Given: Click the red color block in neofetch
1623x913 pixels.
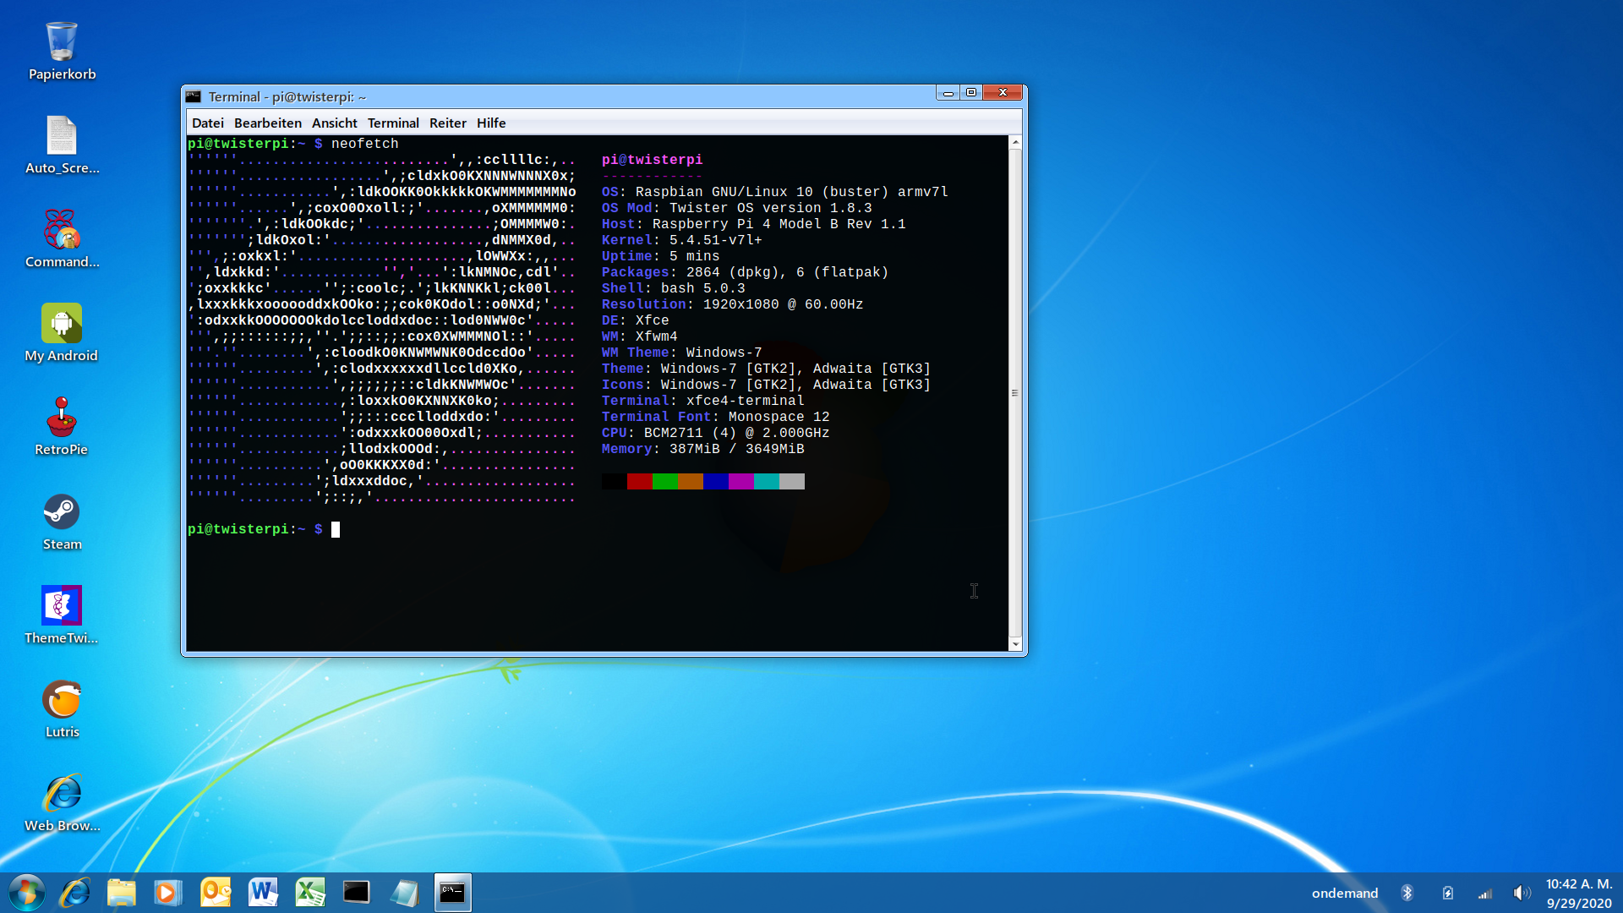Looking at the screenshot, I should tap(640, 481).
